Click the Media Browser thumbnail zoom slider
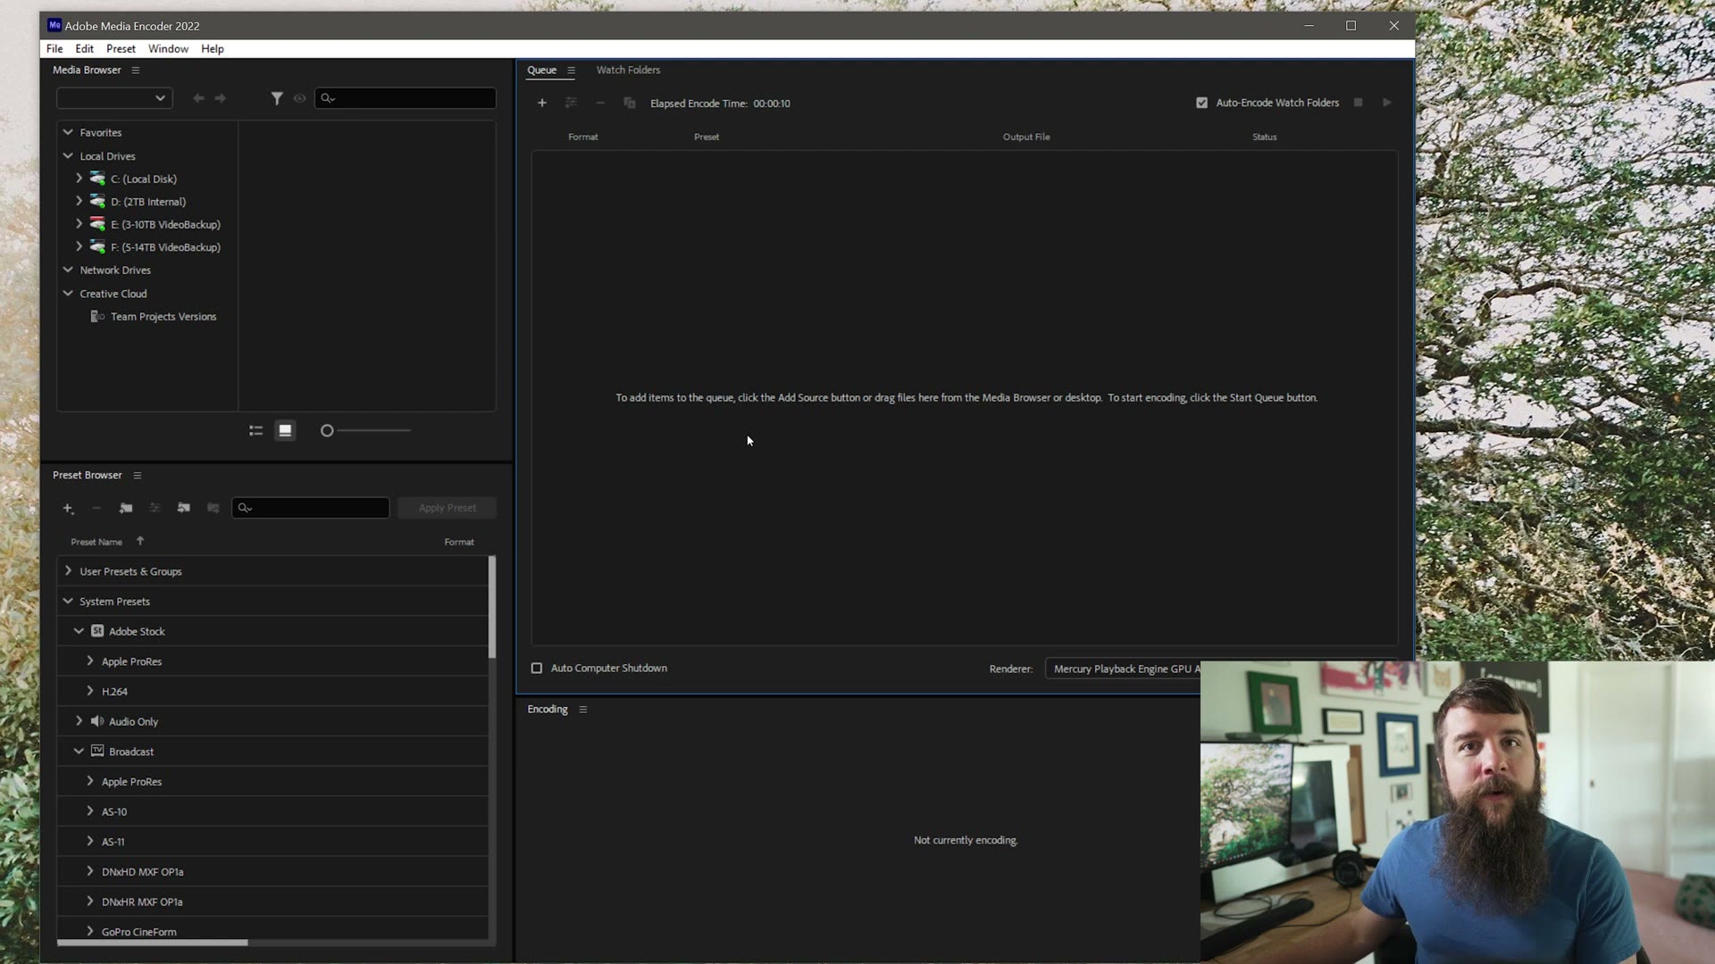 click(366, 431)
